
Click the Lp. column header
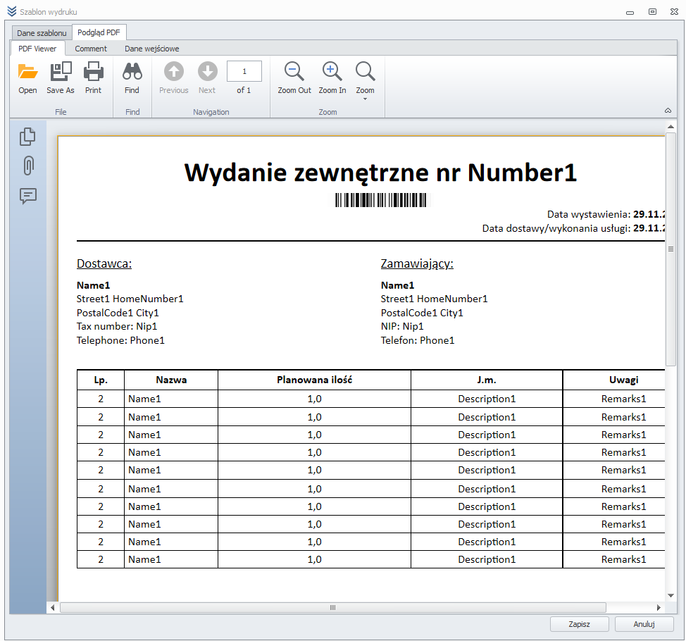coord(101,380)
